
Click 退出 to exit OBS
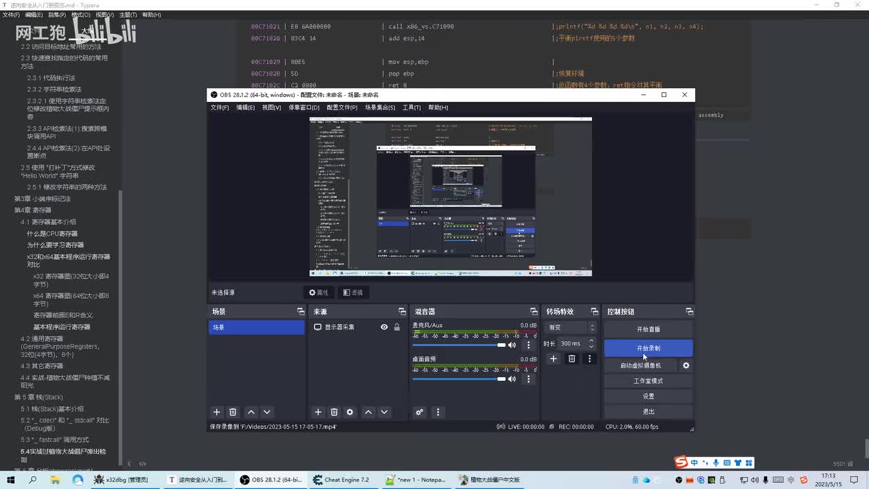coord(648,412)
